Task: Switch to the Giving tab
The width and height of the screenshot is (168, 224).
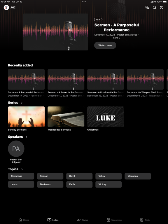Action: point(83,220)
